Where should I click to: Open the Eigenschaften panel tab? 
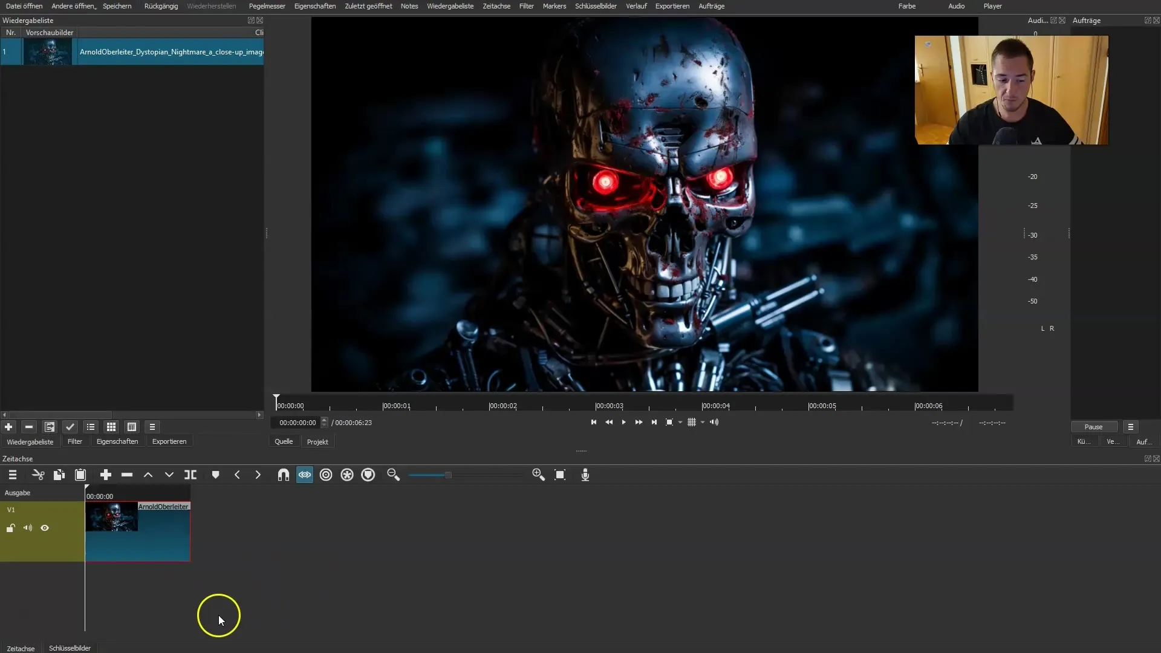(117, 442)
